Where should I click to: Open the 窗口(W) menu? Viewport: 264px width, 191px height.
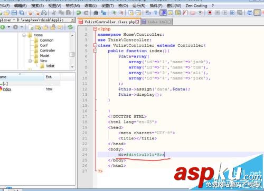[174, 6]
